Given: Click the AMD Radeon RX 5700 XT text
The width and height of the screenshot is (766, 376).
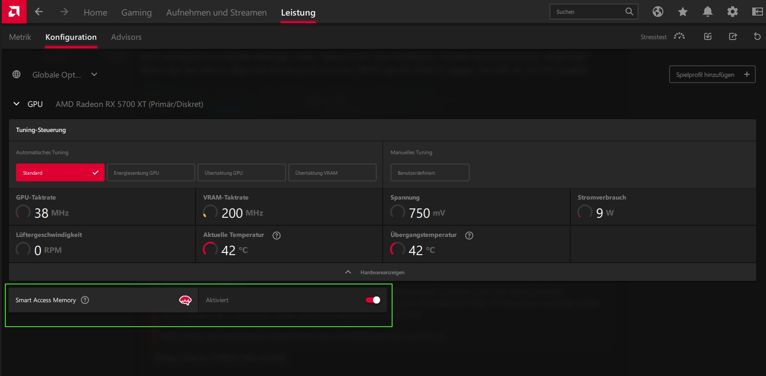Looking at the screenshot, I should click(x=129, y=104).
